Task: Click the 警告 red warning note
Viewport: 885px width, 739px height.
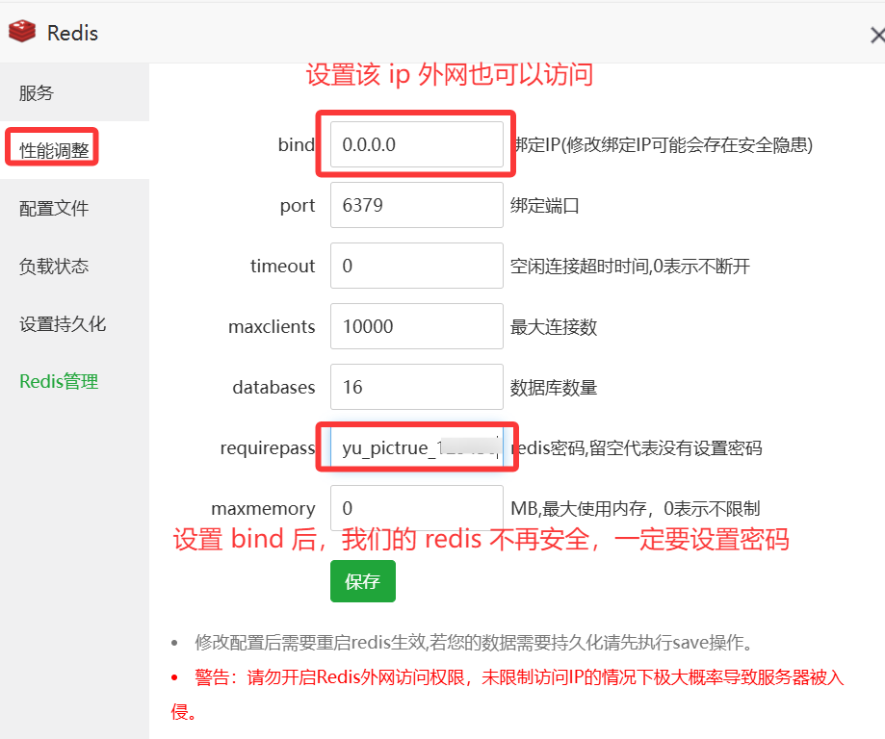Action: point(508,694)
